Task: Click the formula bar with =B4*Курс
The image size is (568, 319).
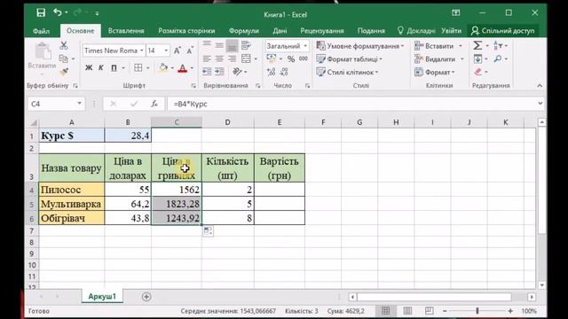Action: pos(351,105)
